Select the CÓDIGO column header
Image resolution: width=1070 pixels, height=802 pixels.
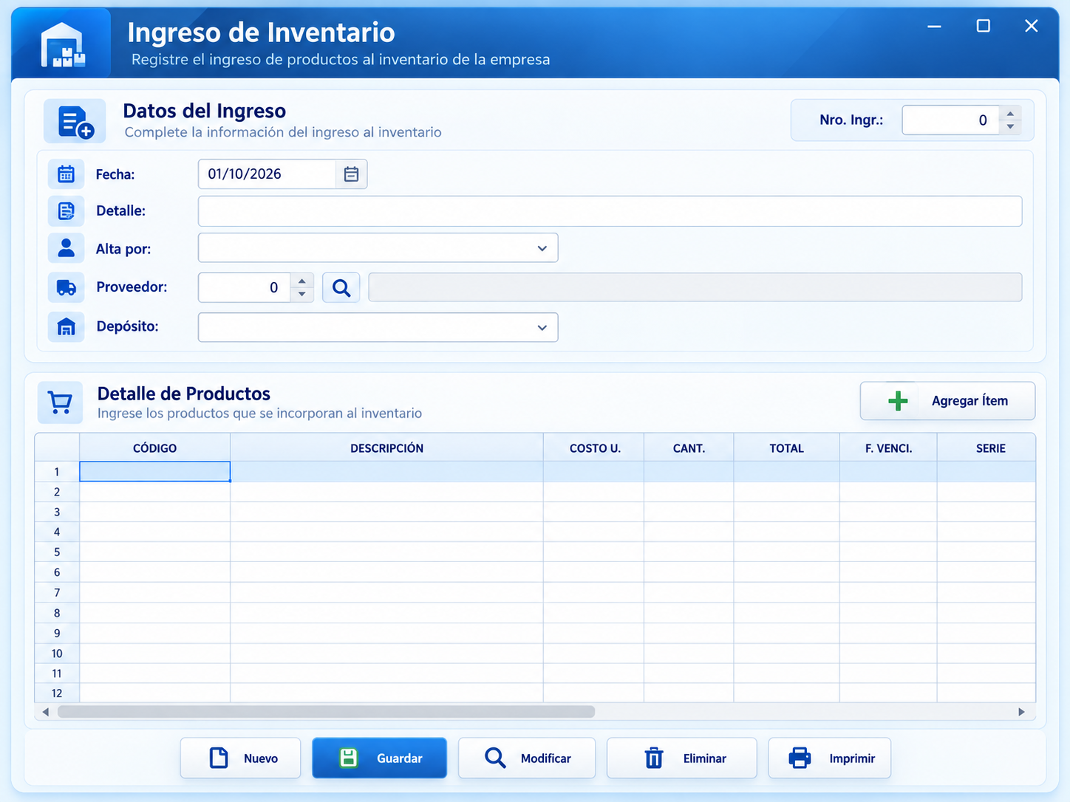point(155,448)
